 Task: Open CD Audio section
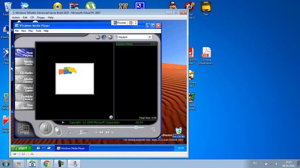click(x=25, y=71)
